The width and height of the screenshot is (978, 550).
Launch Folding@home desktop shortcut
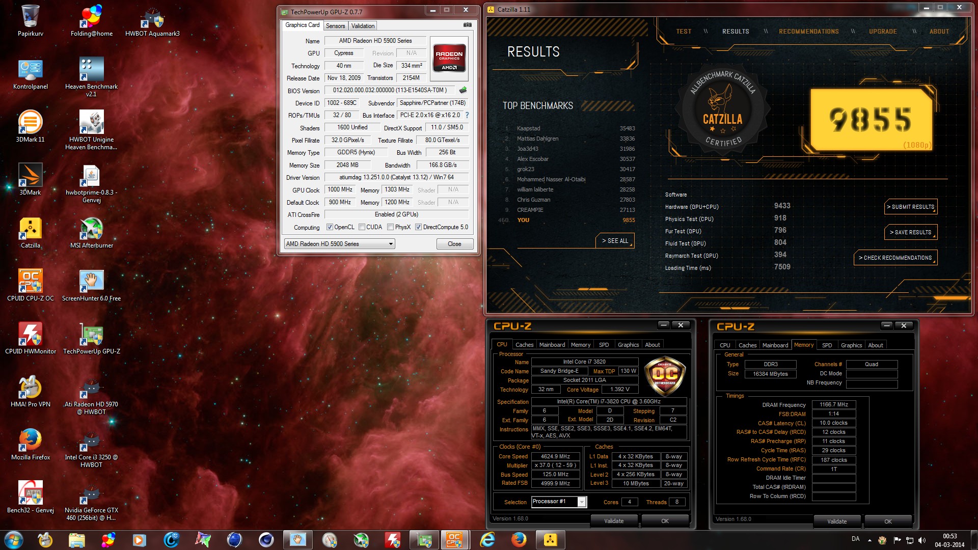[92, 20]
